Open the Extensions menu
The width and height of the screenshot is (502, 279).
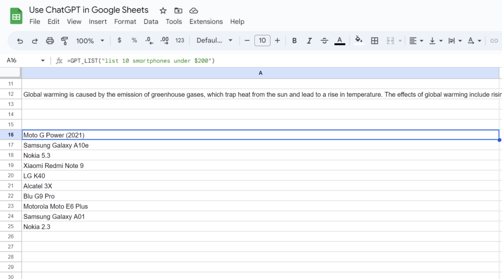coord(206,22)
